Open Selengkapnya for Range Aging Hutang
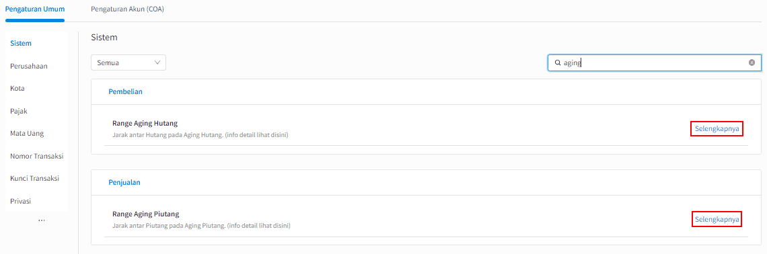Screen dimensions: 767x254 [717, 128]
